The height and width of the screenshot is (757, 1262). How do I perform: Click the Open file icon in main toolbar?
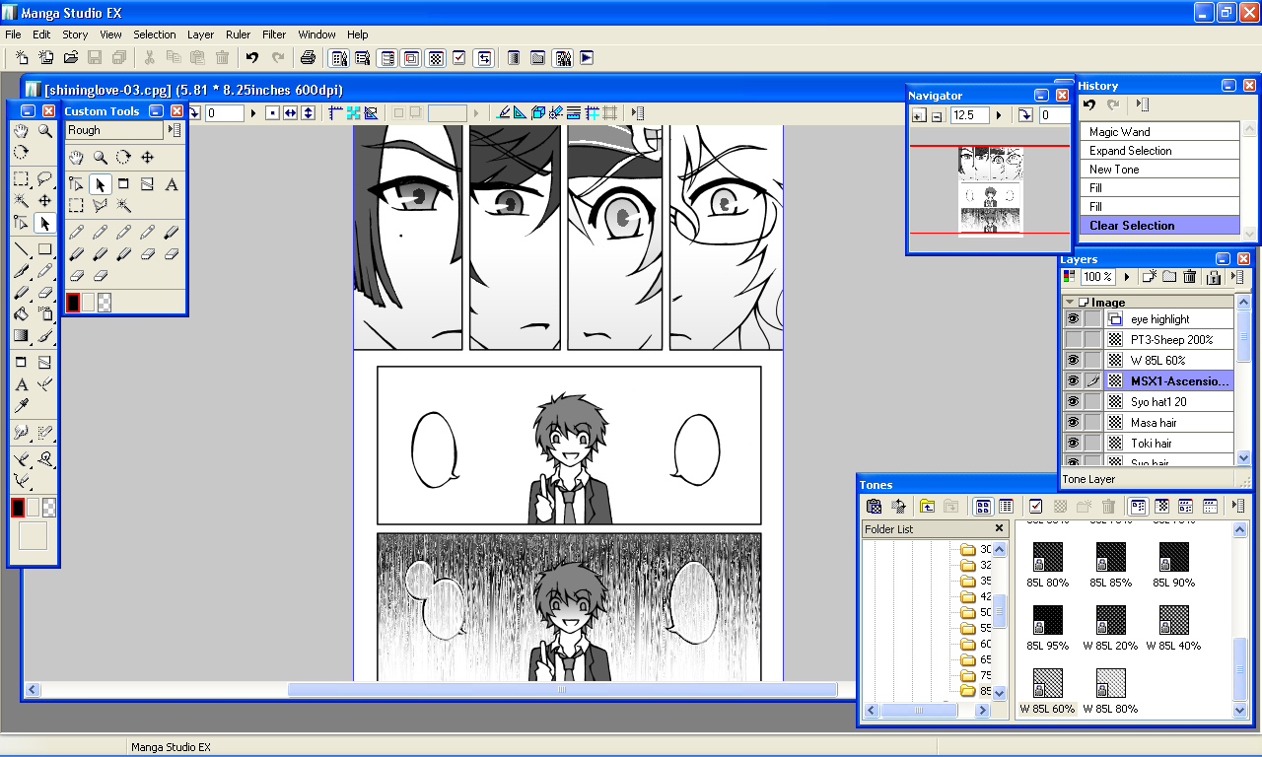tap(71, 58)
